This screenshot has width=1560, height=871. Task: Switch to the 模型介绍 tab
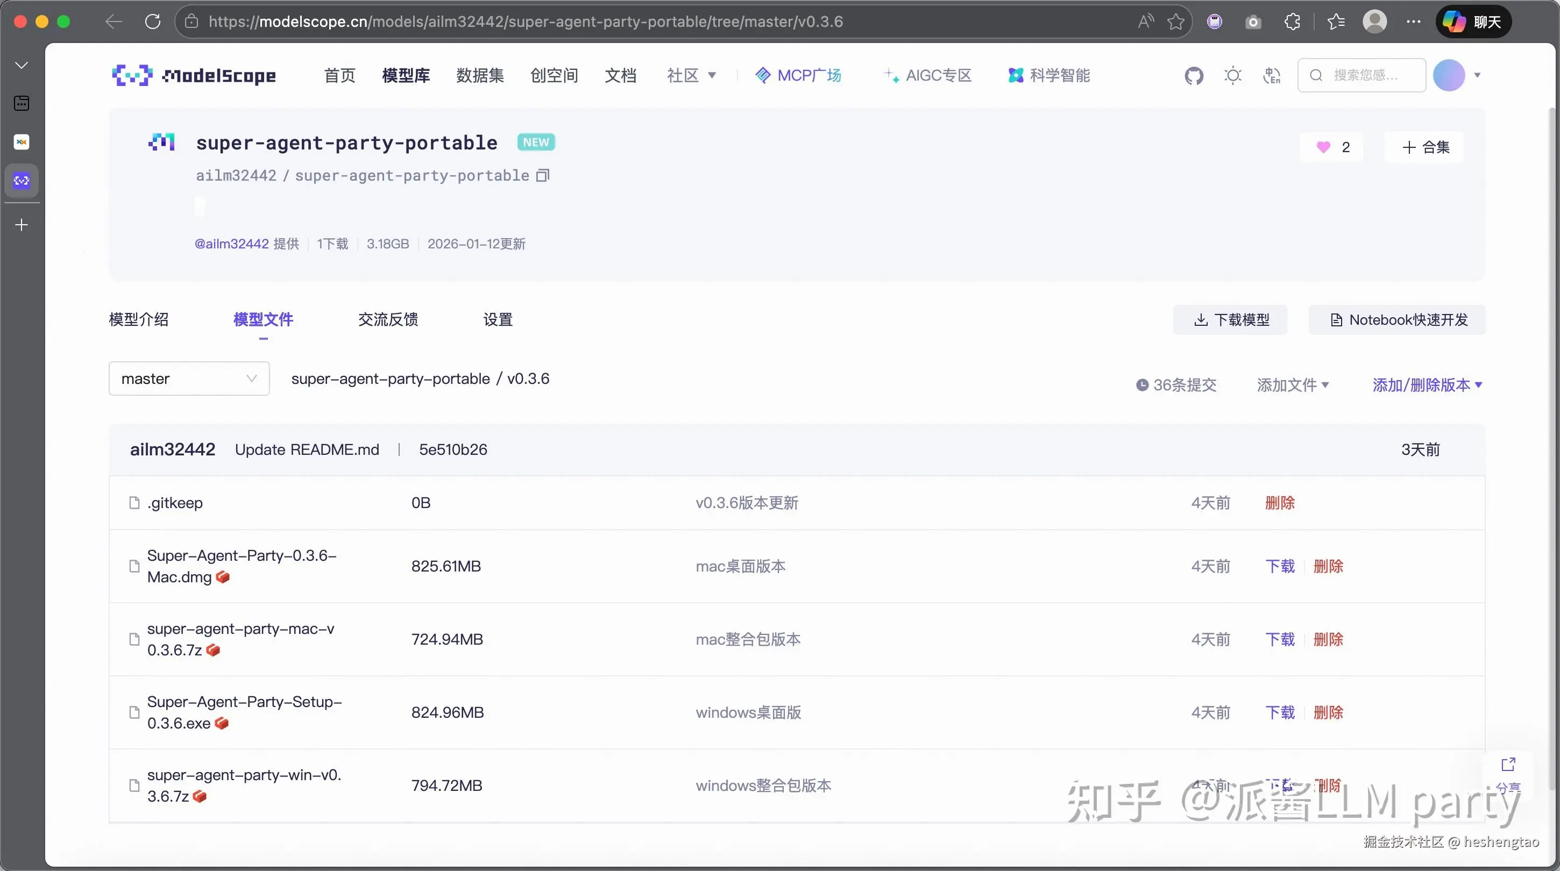click(x=139, y=319)
